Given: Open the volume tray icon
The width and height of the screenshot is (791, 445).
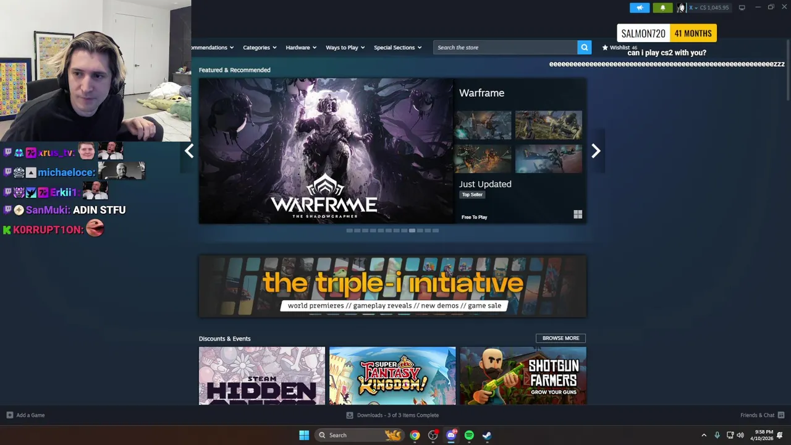Looking at the screenshot, I should pyautogui.click(x=740, y=435).
